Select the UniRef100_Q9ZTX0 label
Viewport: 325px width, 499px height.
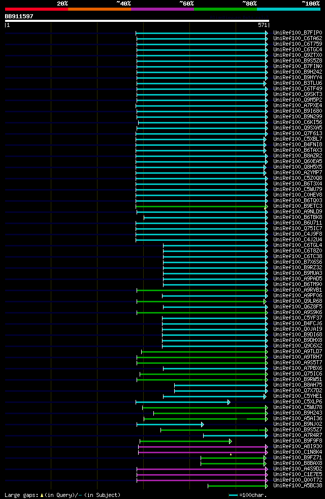(298, 55)
